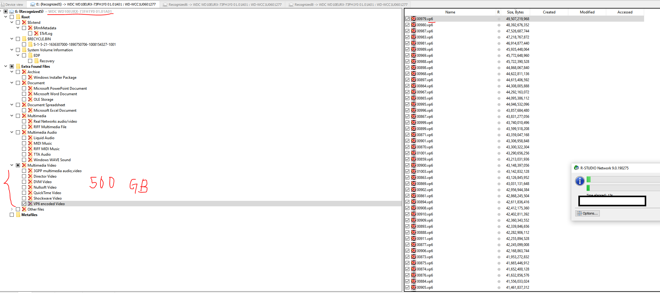Click the System Volume Information folder icon

click(x=24, y=50)
